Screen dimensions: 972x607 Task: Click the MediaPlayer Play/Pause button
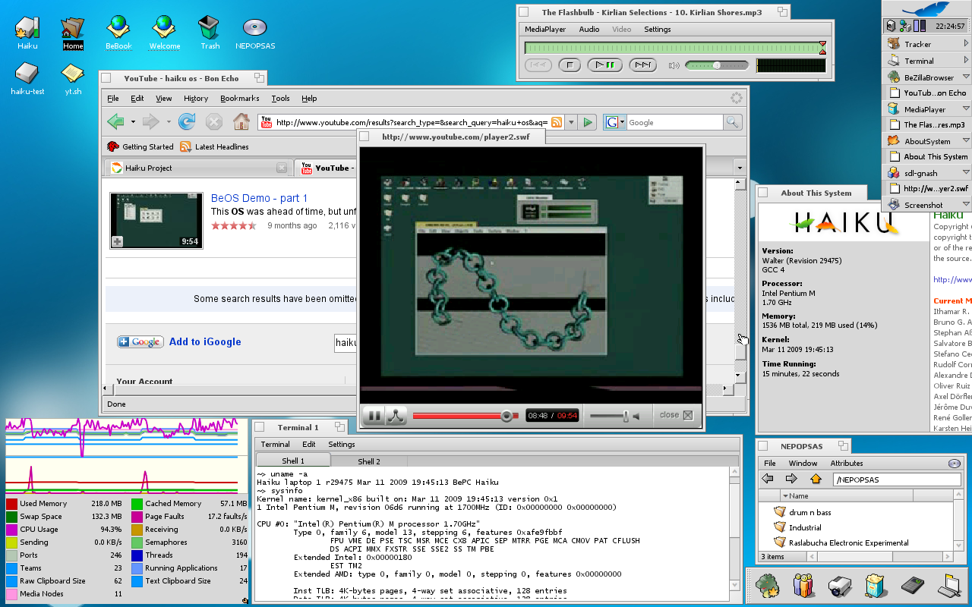click(x=605, y=65)
